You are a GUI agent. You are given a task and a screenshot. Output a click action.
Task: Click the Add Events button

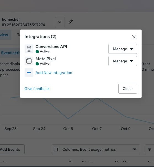pyautogui.click(x=10, y=149)
